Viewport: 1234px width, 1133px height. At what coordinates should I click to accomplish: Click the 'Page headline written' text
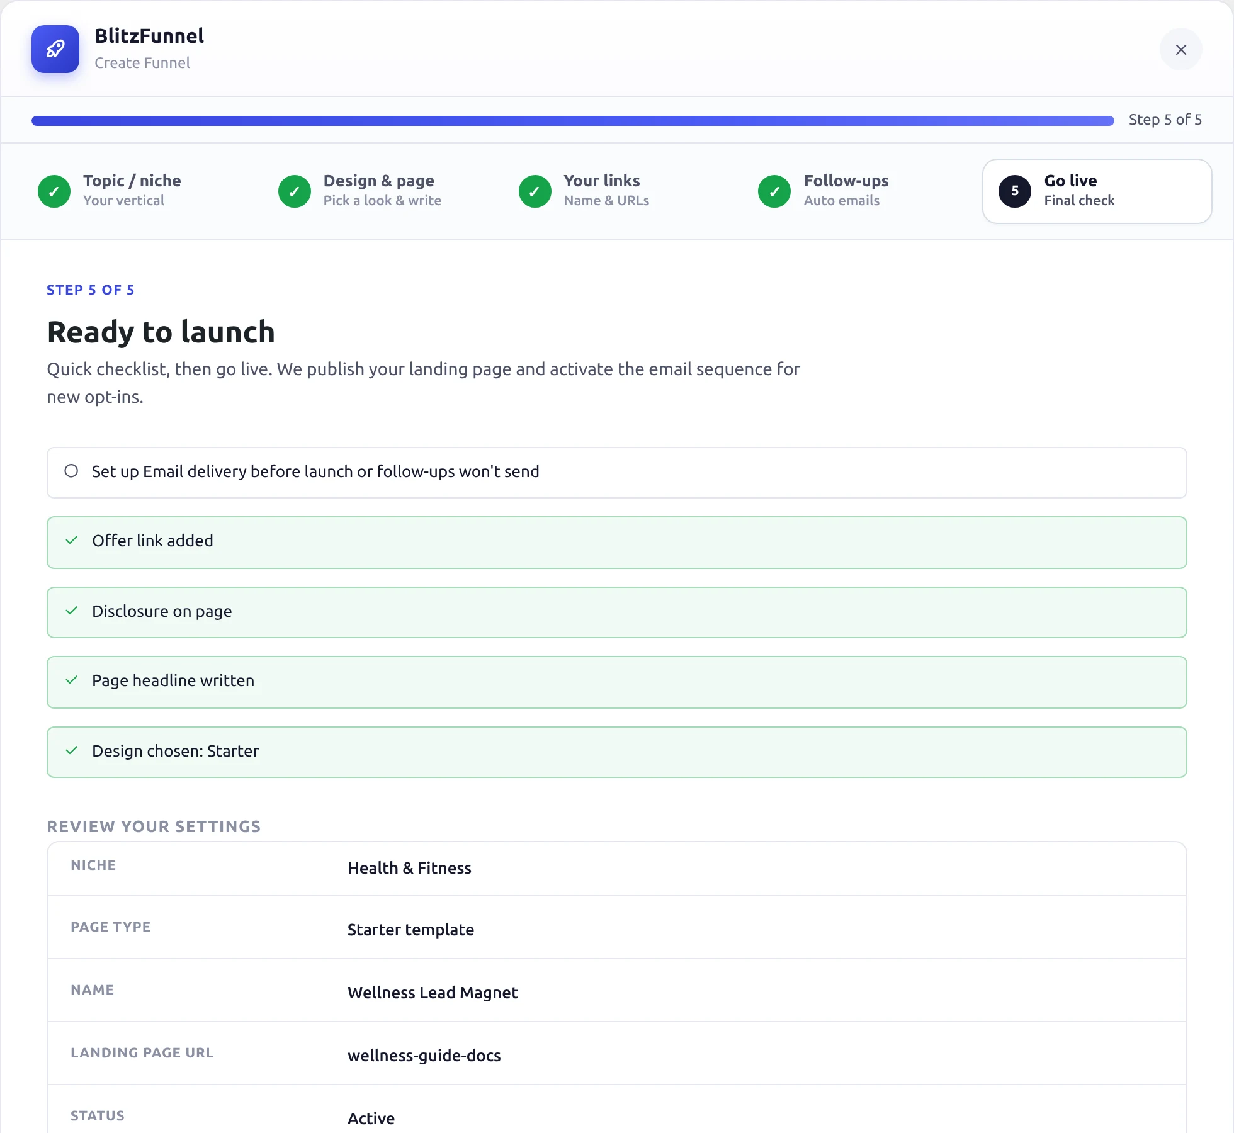pos(173,680)
